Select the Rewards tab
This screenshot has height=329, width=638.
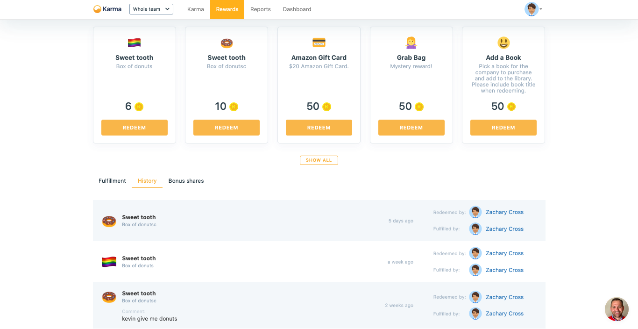[x=227, y=9]
